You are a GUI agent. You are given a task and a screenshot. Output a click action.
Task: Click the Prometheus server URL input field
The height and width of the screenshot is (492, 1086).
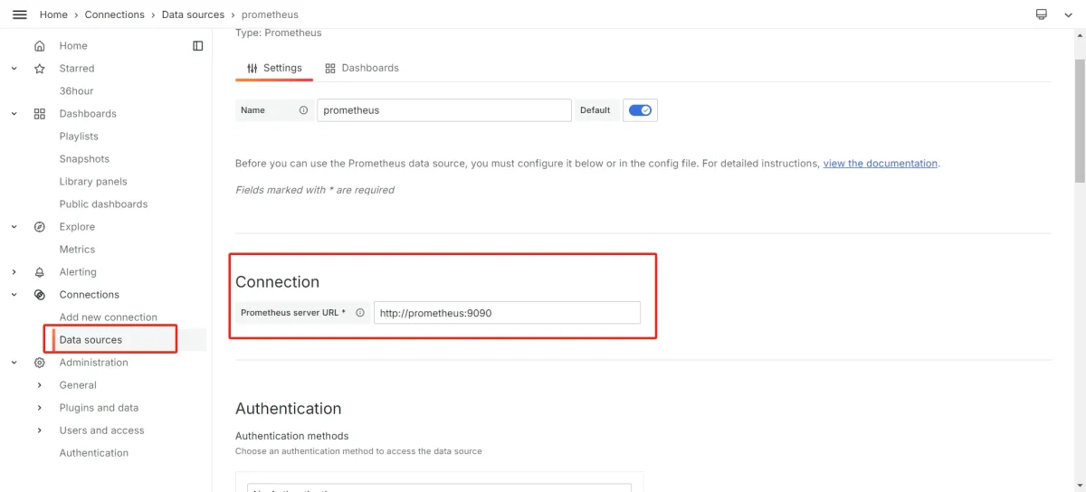click(x=507, y=313)
